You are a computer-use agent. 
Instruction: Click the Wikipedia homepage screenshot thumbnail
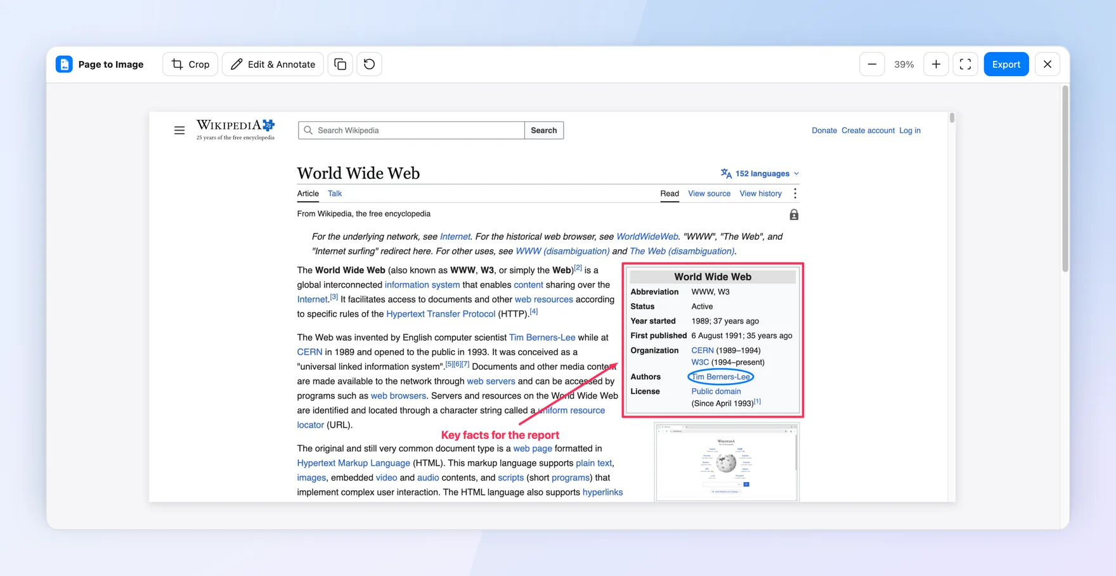[x=727, y=462]
